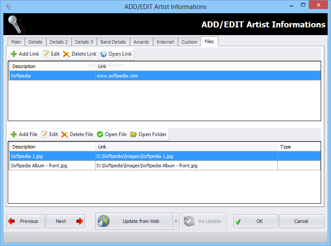Click the microphone logo in the header banner
This screenshot has width=331, height=246.
16,24
